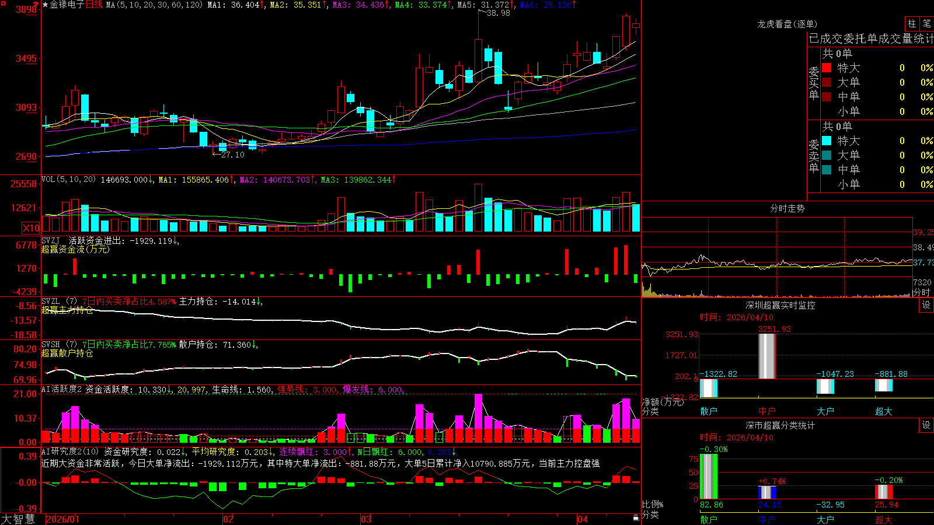Click the -32.95 大户 value in 深市超赢分类统计
The height and width of the screenshot is (525, 934).
(830, 505)
